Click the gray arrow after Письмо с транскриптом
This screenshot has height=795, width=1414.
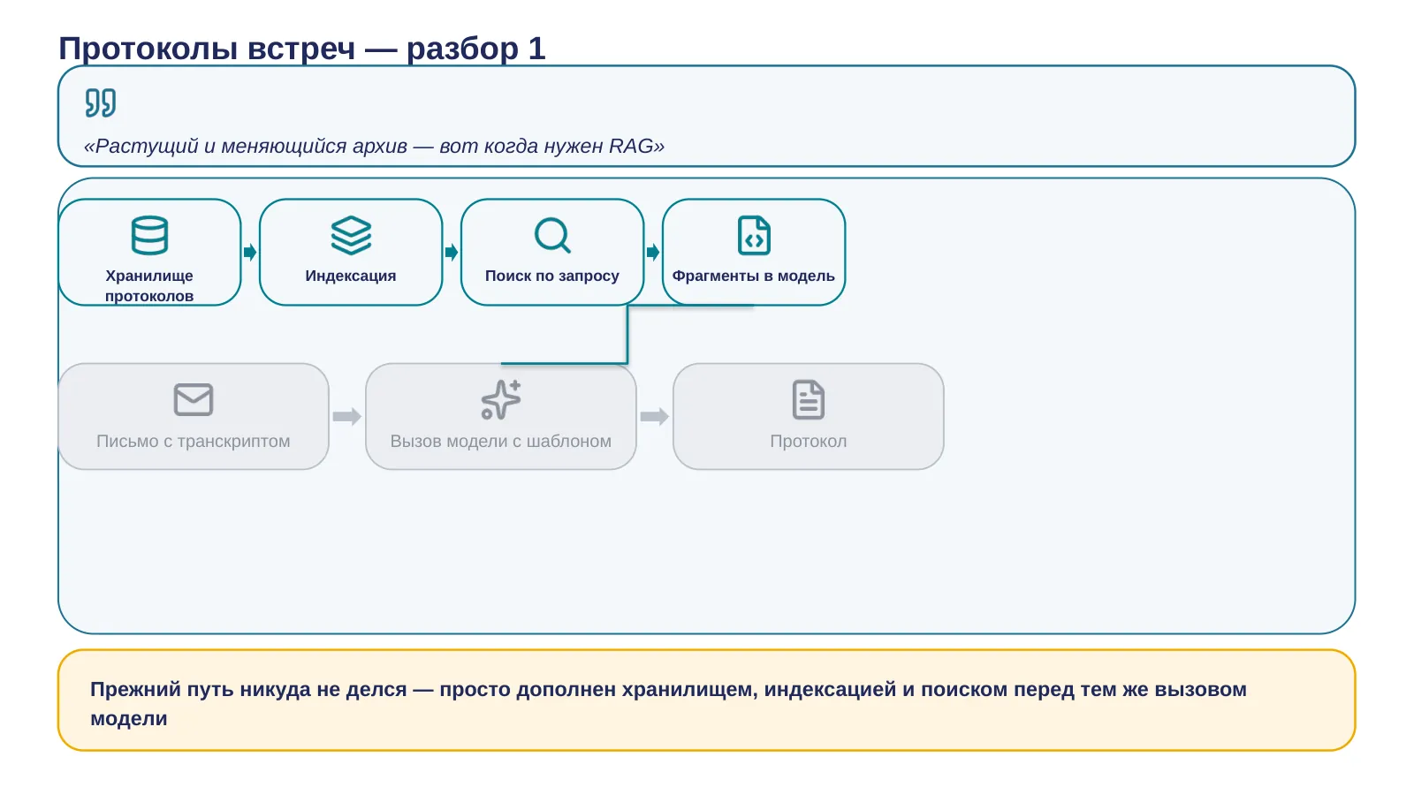347,417
